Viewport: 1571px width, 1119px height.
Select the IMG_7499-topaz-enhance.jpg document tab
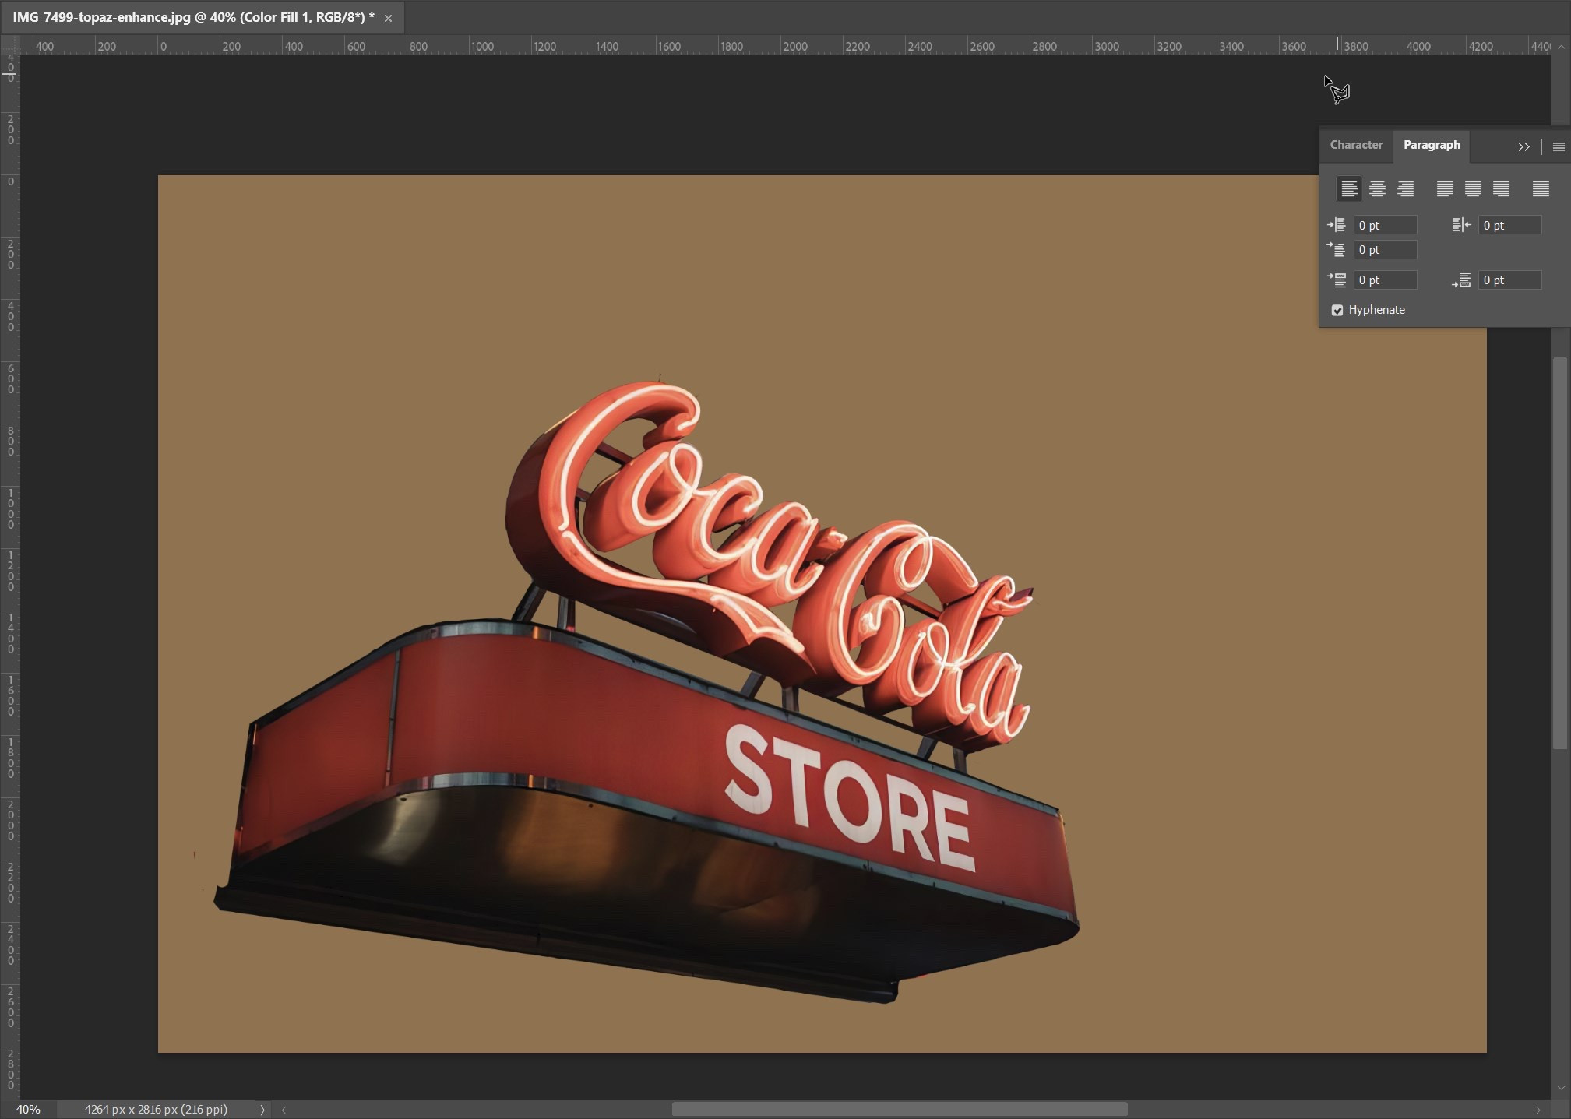point(193,17)
